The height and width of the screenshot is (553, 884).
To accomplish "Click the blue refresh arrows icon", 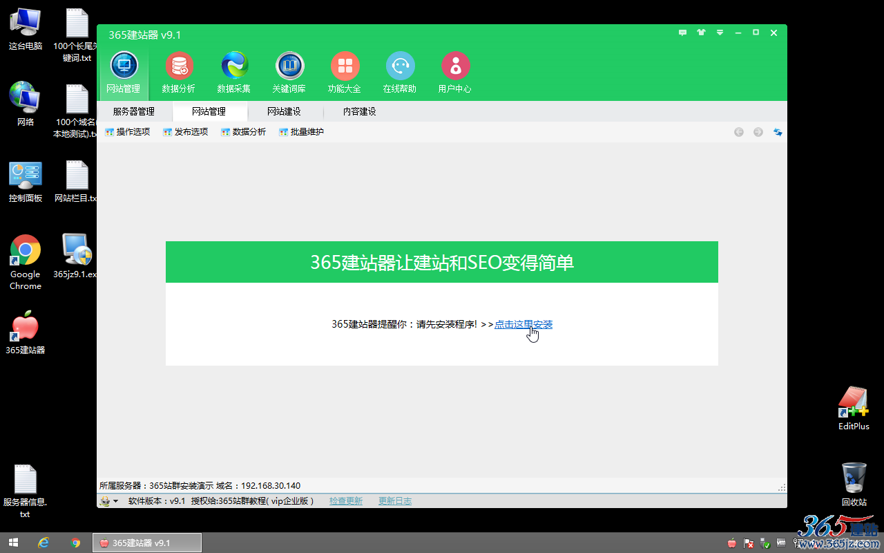I will [x=778, y=132].
